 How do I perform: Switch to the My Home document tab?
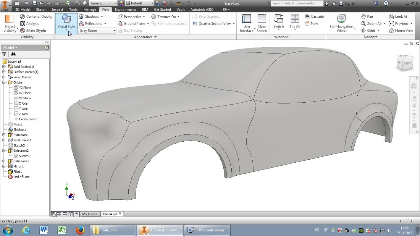click(x=90, y=214)
